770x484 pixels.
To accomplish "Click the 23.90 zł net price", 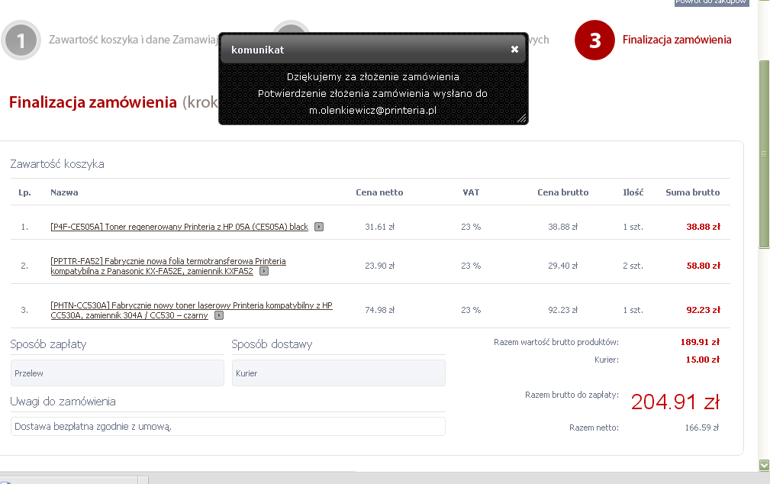I will 379,266.
